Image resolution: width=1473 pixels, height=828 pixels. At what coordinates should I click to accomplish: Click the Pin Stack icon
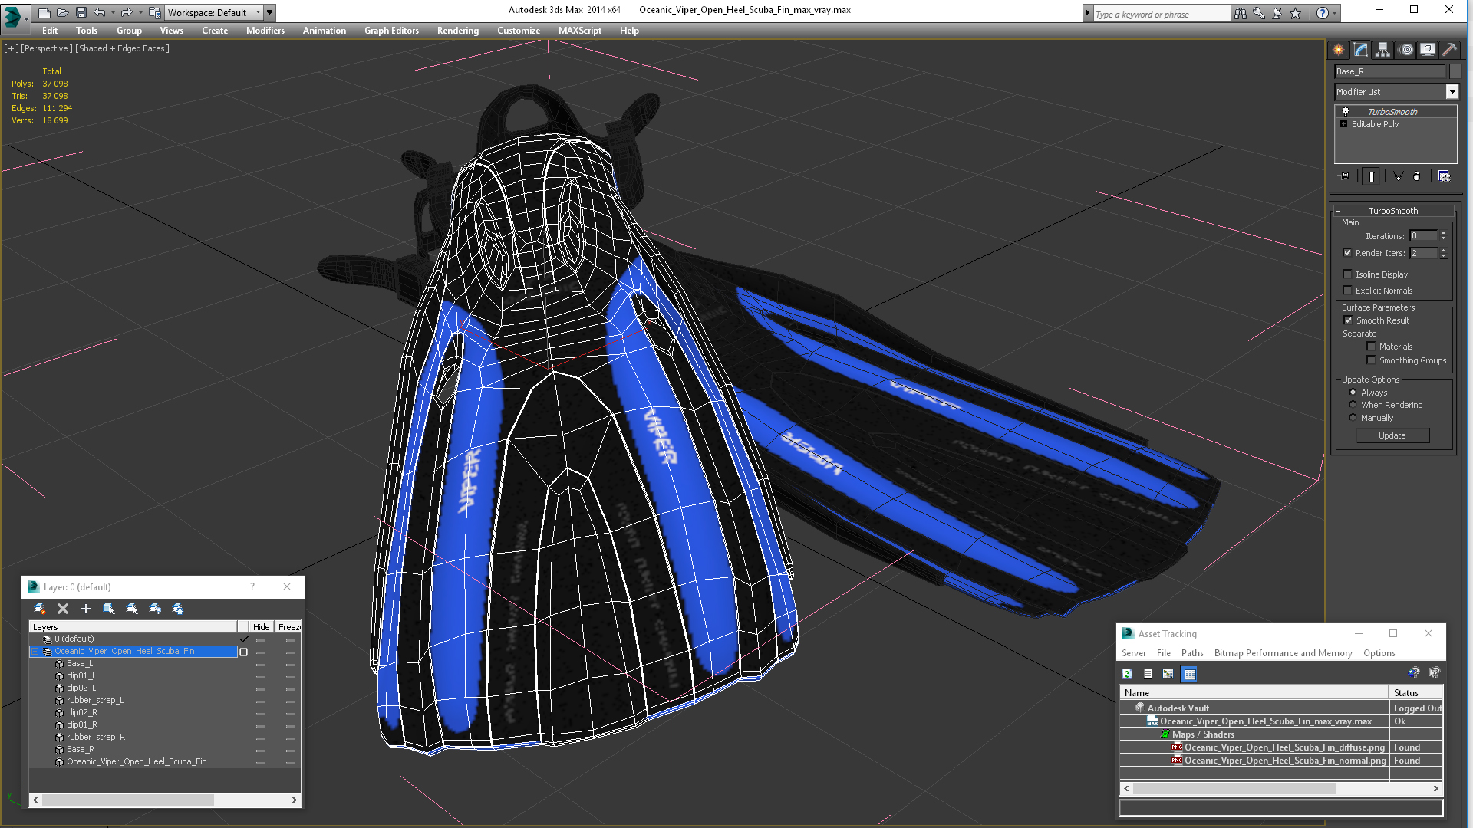point(1345,176)
